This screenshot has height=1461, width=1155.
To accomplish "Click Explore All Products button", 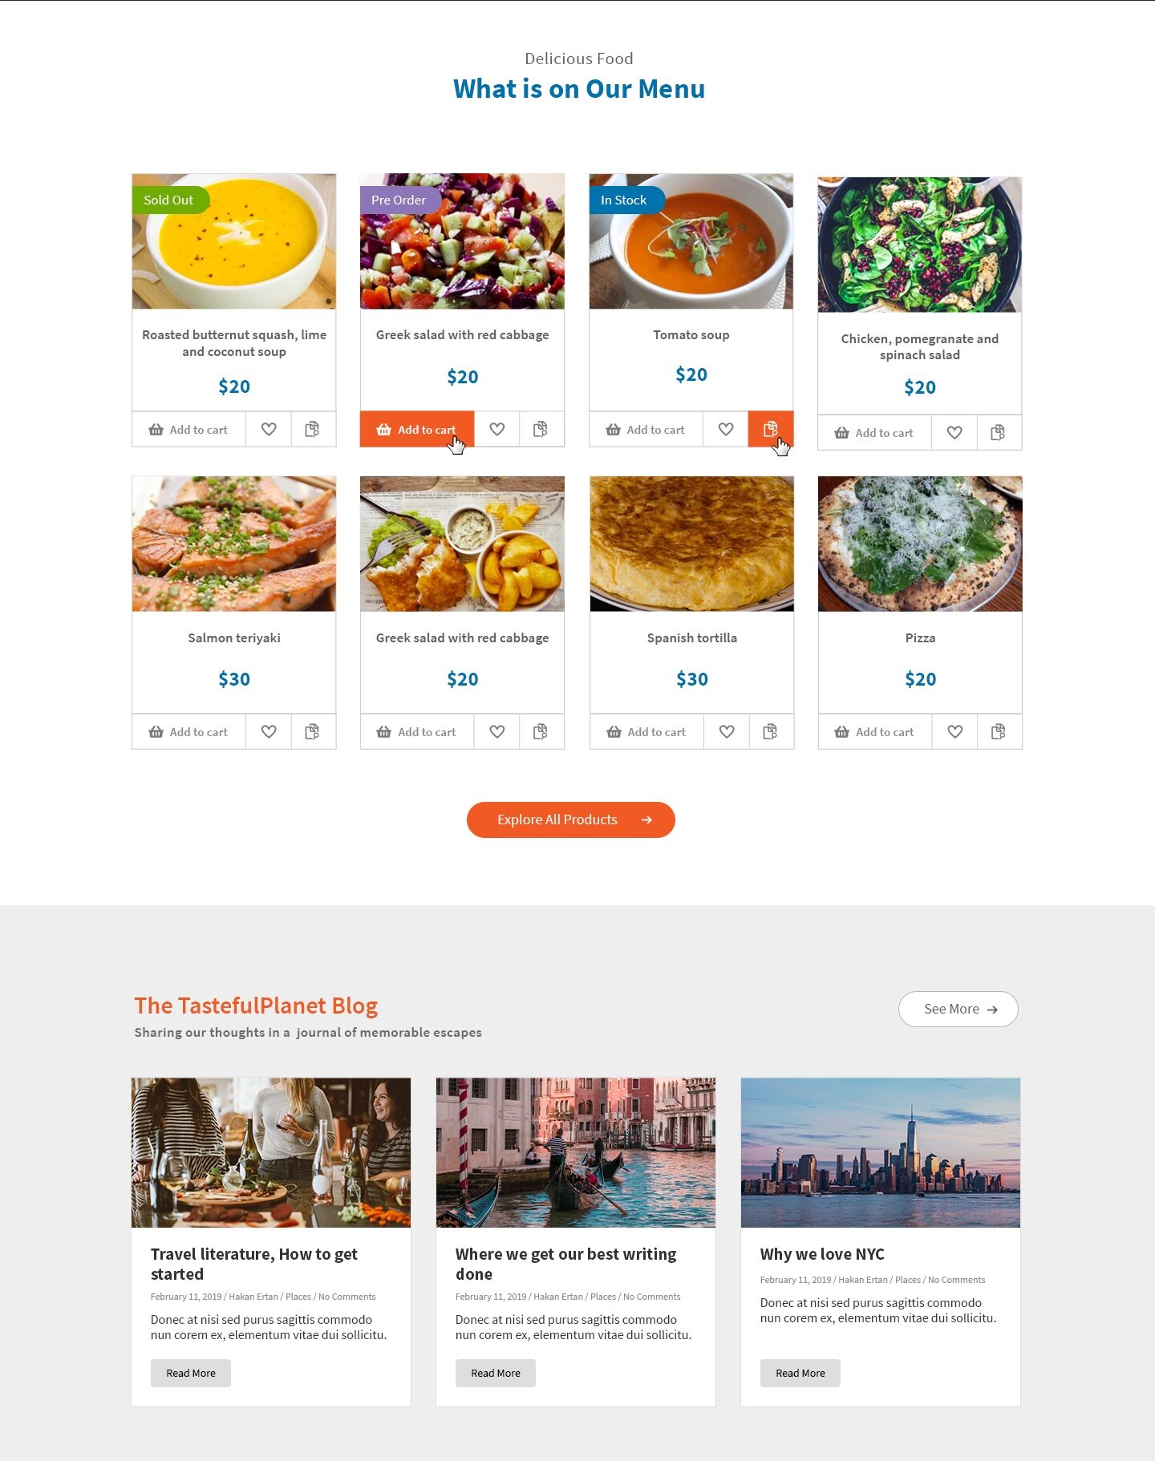I will [571, 820].
